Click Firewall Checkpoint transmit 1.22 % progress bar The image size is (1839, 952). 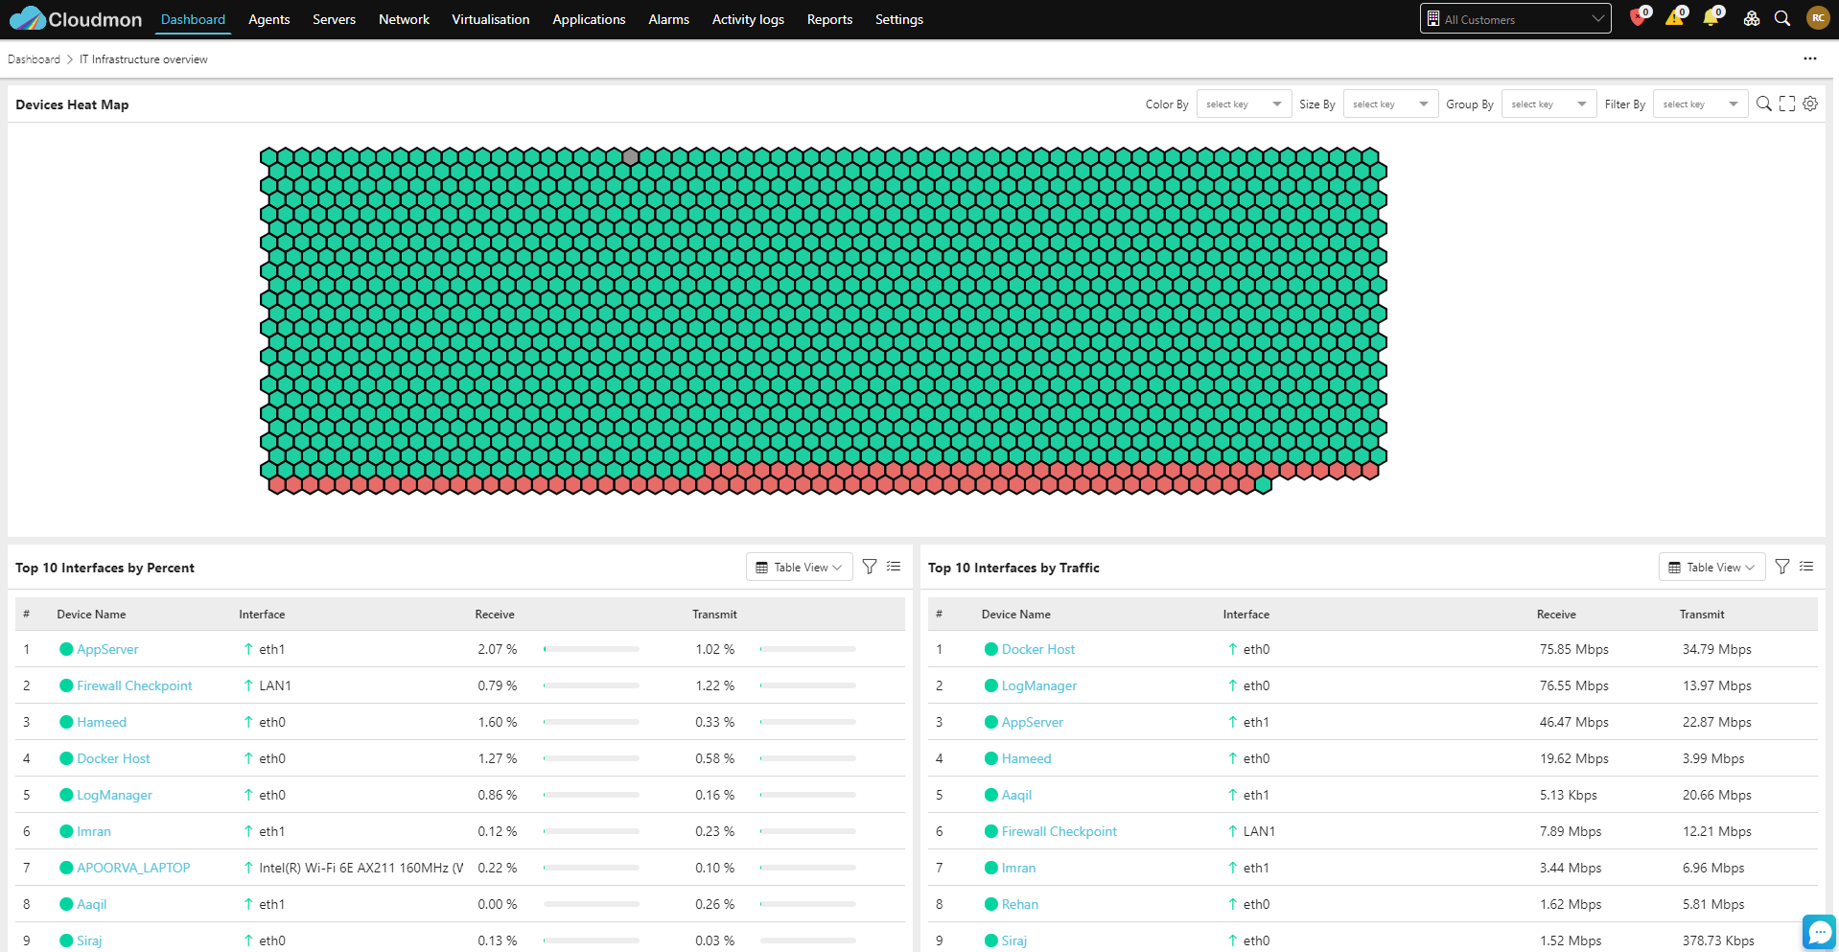[808, 685]
